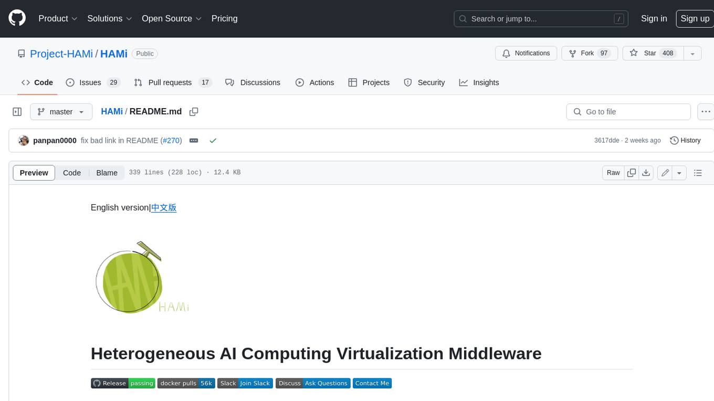Open more file actions ellipsis menu

706,112
